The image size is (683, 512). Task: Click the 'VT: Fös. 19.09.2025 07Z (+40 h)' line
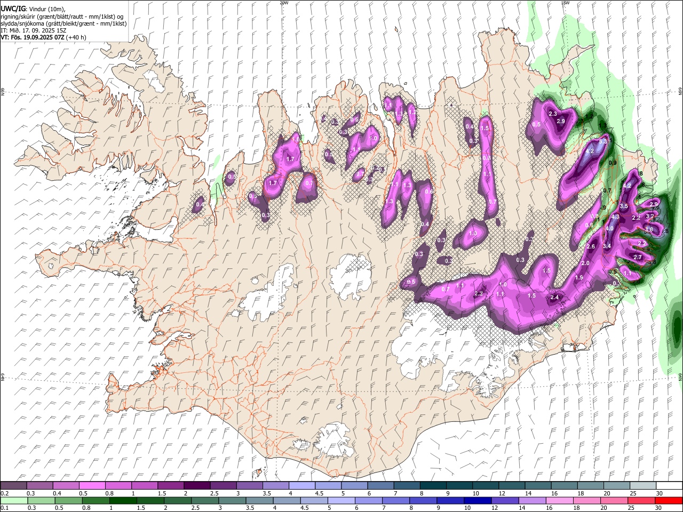(43, 37)
